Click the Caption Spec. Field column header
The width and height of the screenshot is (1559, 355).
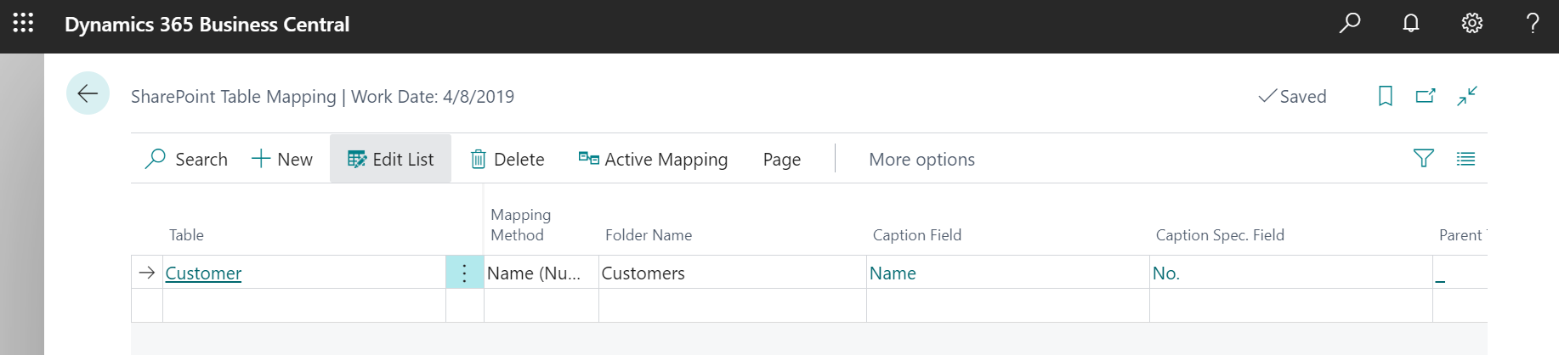click(x=1219, y=235)
